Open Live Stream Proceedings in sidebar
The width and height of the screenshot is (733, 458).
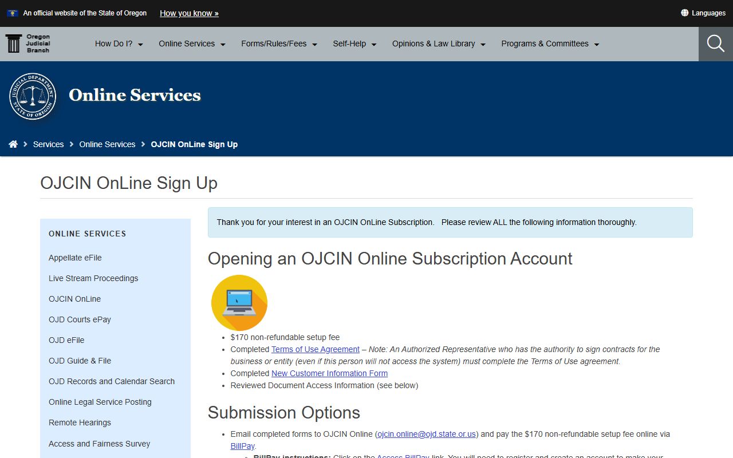point(93,278)
